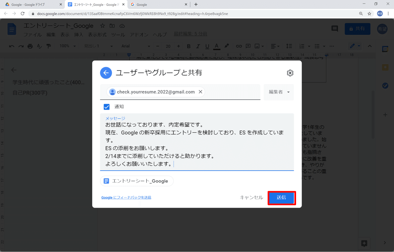The width and height of the screenshot is (394, 252).
Task: Select the text color swatch icon
Action: click(x=216, y=46)
